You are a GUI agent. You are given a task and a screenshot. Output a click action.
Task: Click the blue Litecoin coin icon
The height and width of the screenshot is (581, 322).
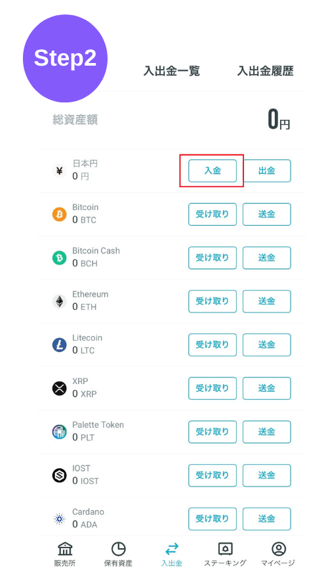tap(59, 345)
